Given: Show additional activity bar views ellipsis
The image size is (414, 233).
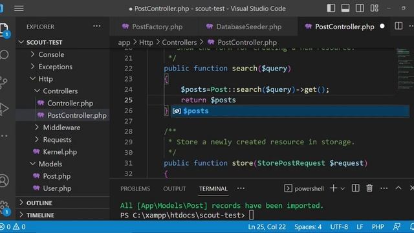Looking at the screenshot, I should tap(5, 136).
